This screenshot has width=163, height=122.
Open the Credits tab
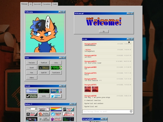(x=55, y=4)
